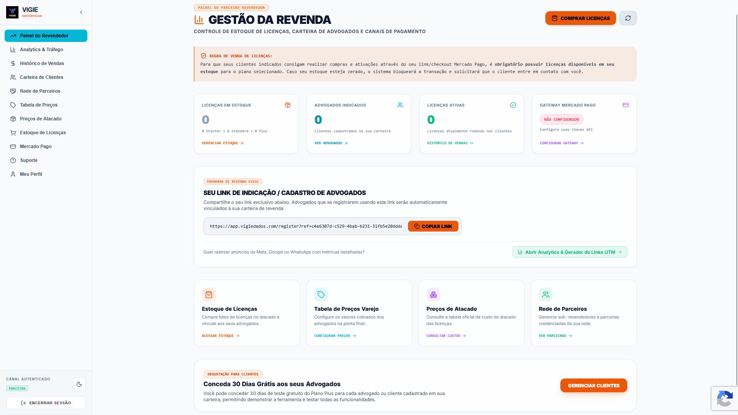Click the check-circle icon in Licenças Ativas card
Screen dimensions: 738x415
click(513, 105)
